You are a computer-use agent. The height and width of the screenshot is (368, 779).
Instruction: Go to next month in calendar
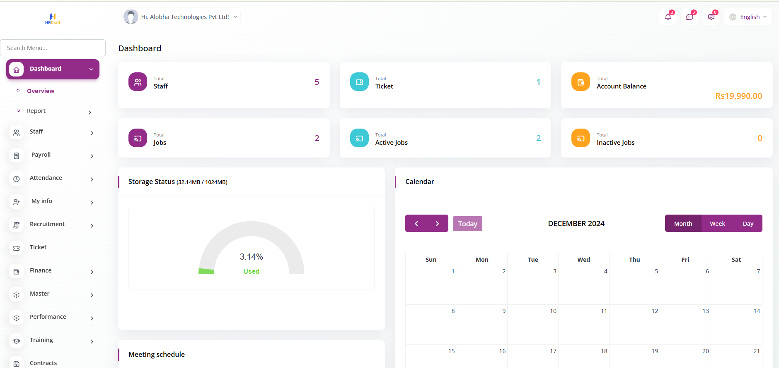437,224
